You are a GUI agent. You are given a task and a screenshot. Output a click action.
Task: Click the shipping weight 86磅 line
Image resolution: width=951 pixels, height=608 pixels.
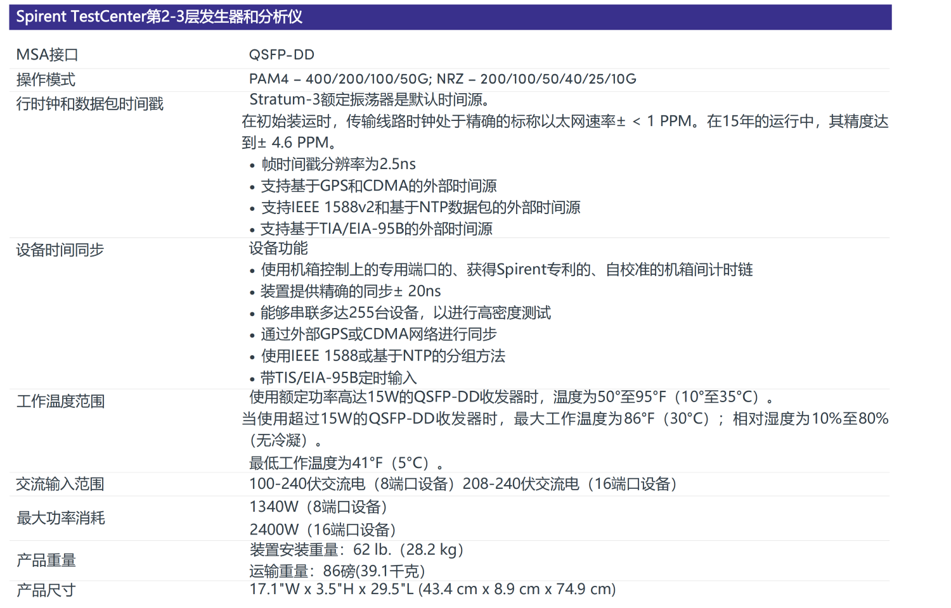[x=337, y=571]
